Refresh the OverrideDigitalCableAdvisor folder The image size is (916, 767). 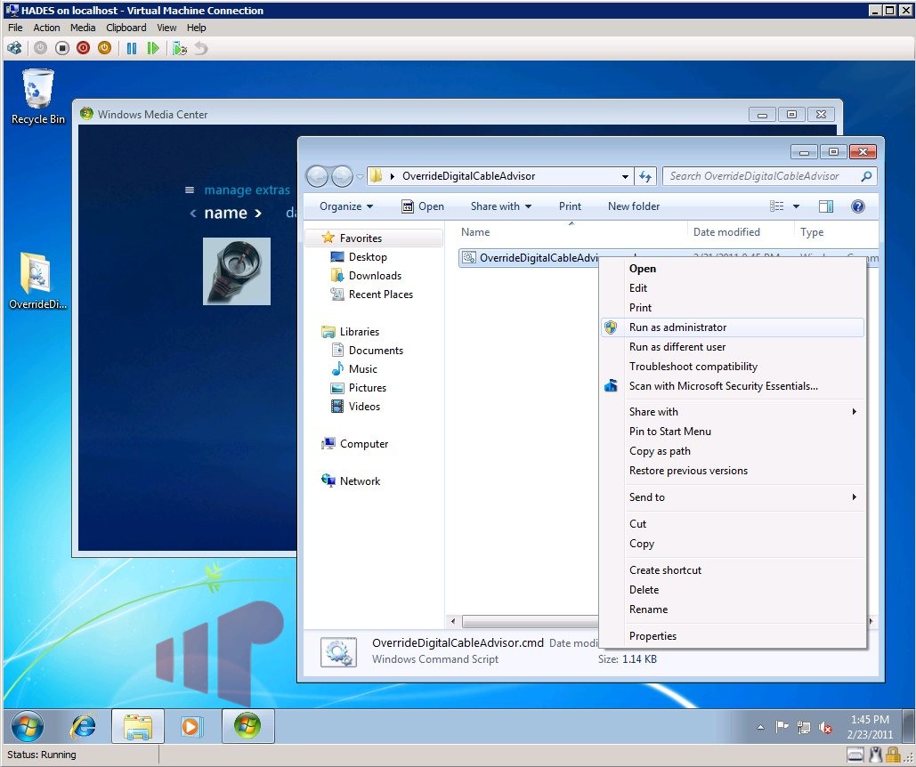[645, 176]
